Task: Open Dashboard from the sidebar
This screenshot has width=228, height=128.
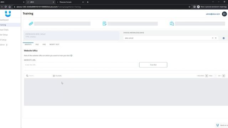Action: 4,20
